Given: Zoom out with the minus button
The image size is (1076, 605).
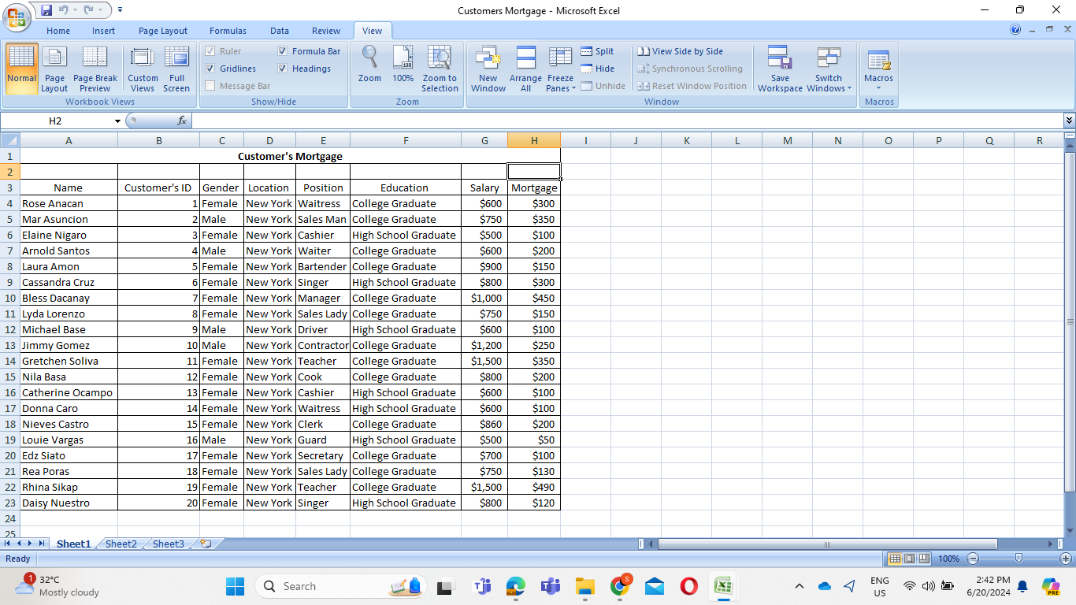Looking at the screenshot, I should (972, 559).
